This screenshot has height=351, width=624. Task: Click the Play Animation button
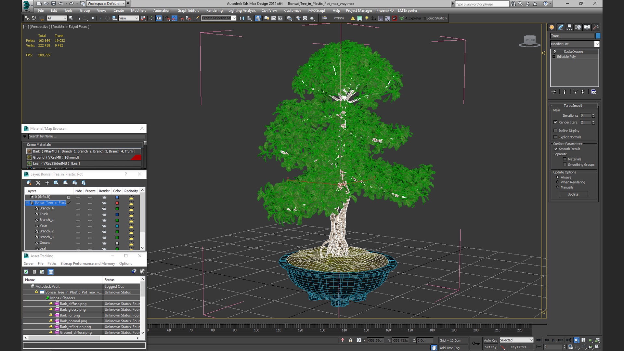pyautogui.click(x=554, y=340)
